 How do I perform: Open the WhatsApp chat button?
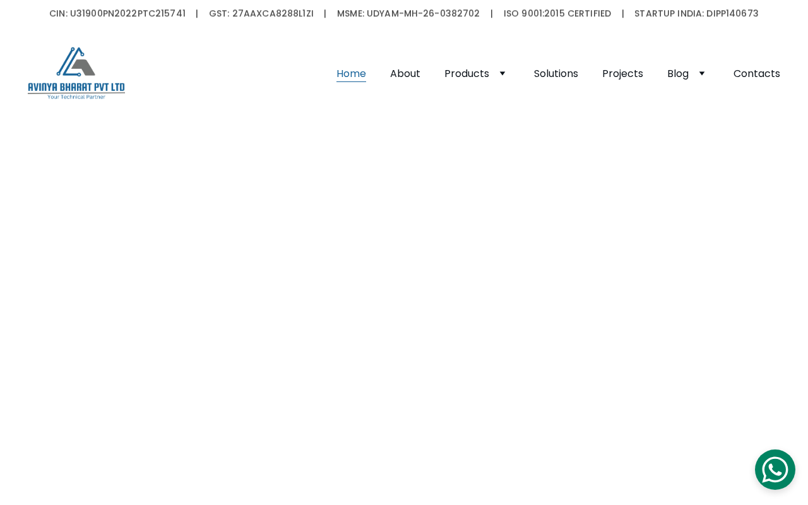(x=775, y=470)
